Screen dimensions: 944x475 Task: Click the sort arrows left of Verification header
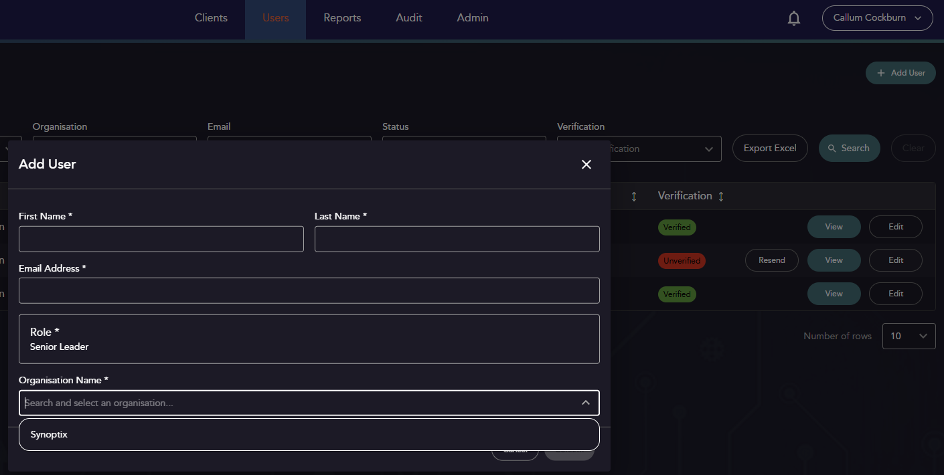click(634, 196)
